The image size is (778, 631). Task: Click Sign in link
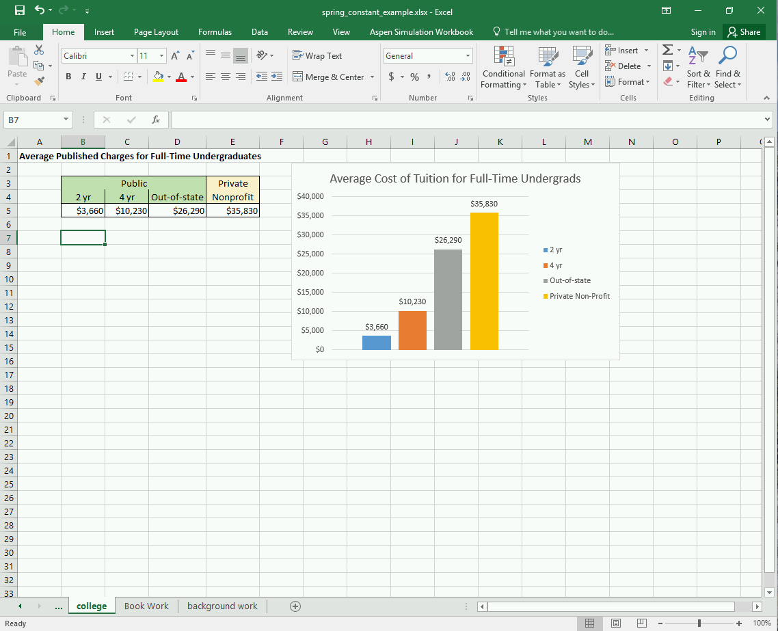point(703,32)
